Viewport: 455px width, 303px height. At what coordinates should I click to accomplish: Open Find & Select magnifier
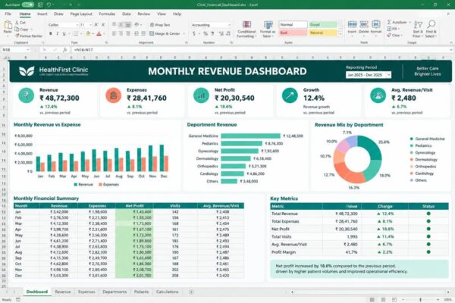pos(431,29)
